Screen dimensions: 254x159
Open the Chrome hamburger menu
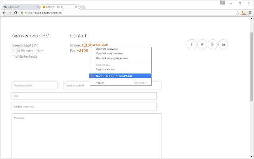(250, 13)
